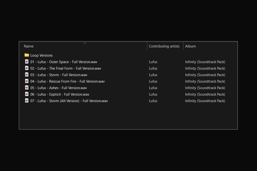
Task: Sort by the Album column header
Action: (x=190, y=46)
